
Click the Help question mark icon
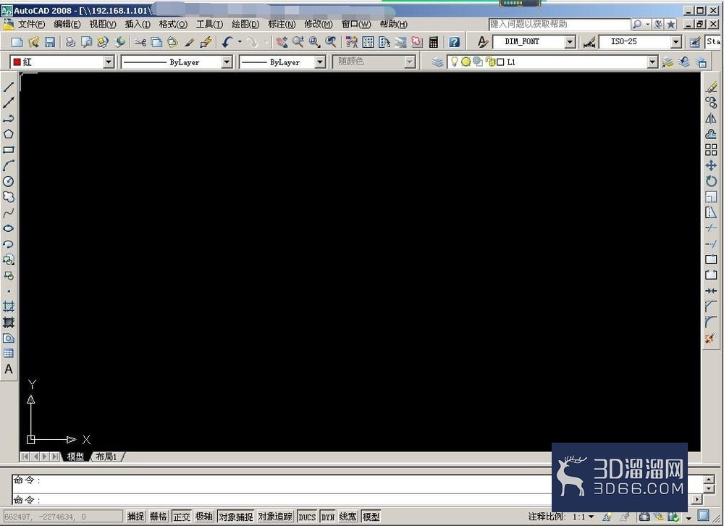coord(455,42)
